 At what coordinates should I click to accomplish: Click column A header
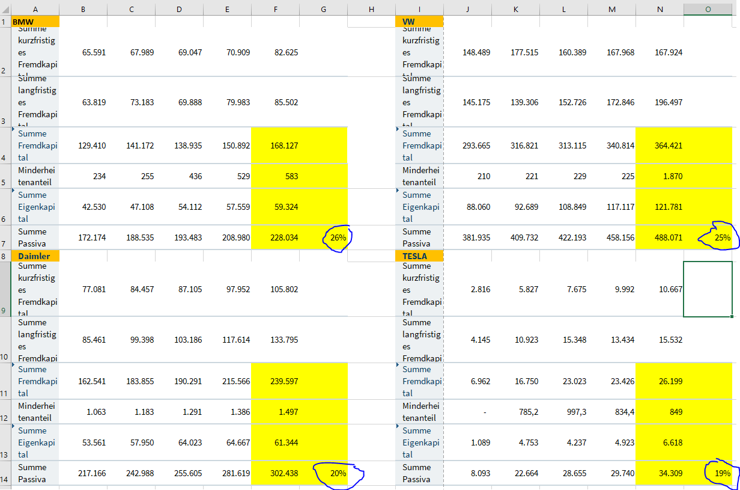point(35,8)
